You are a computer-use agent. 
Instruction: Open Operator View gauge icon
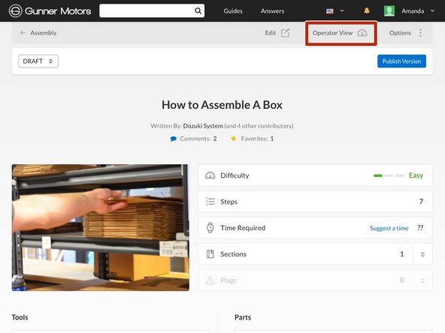(362, 33)
